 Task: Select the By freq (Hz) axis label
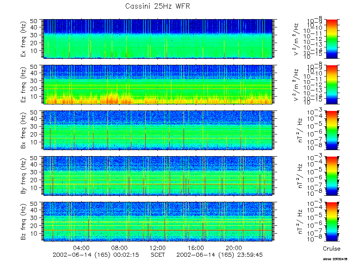pyautogui.click(x=24, y=176)
